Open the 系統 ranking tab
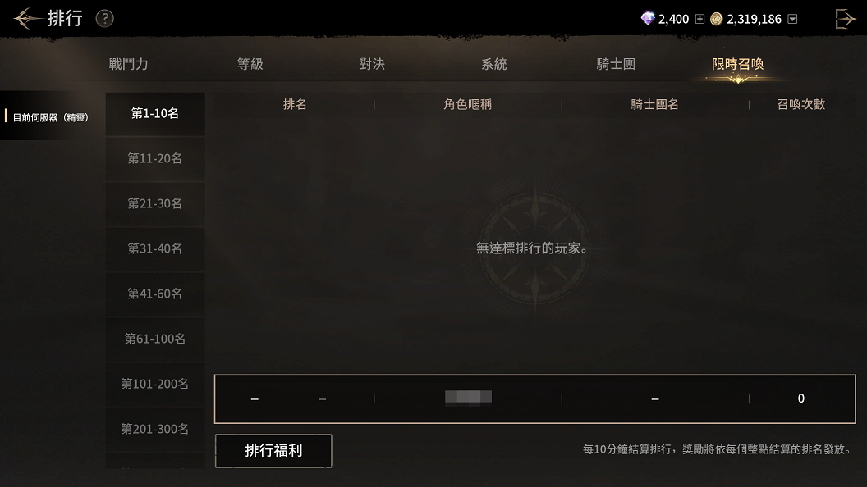867x487 pixels. click(493, 64)
